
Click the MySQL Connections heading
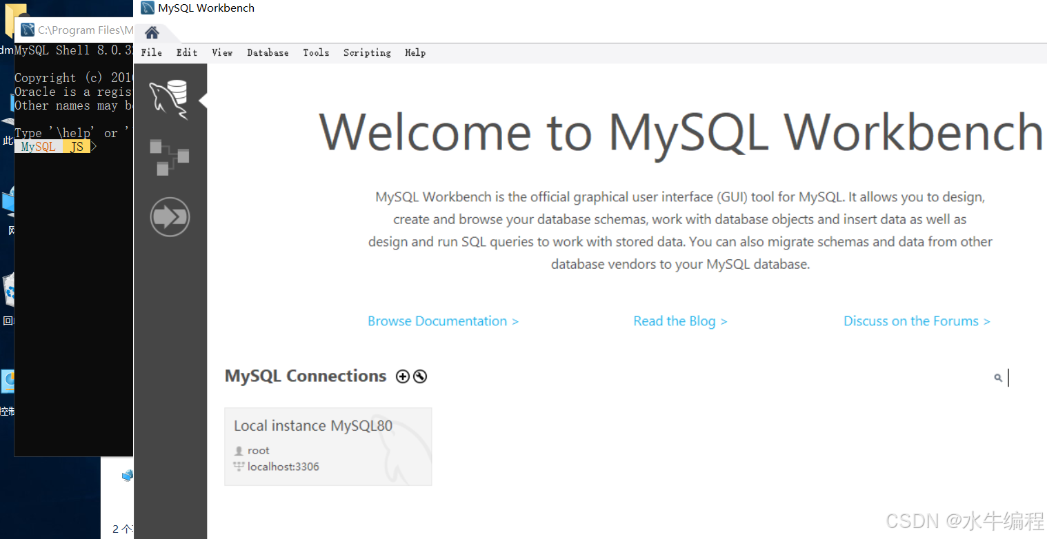(306, 376)
